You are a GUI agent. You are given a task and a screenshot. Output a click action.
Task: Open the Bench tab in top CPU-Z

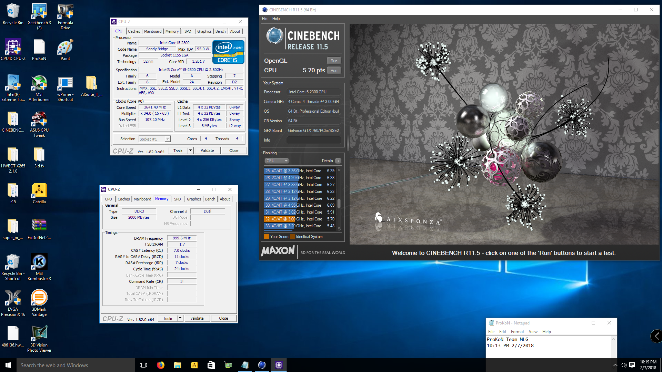click(x=221, y=31)
